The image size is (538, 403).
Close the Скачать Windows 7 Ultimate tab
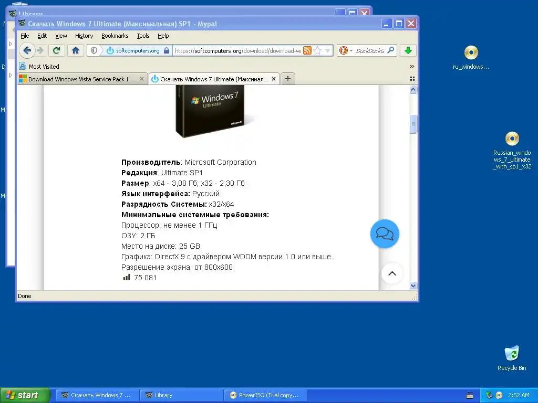click(273, 79)
